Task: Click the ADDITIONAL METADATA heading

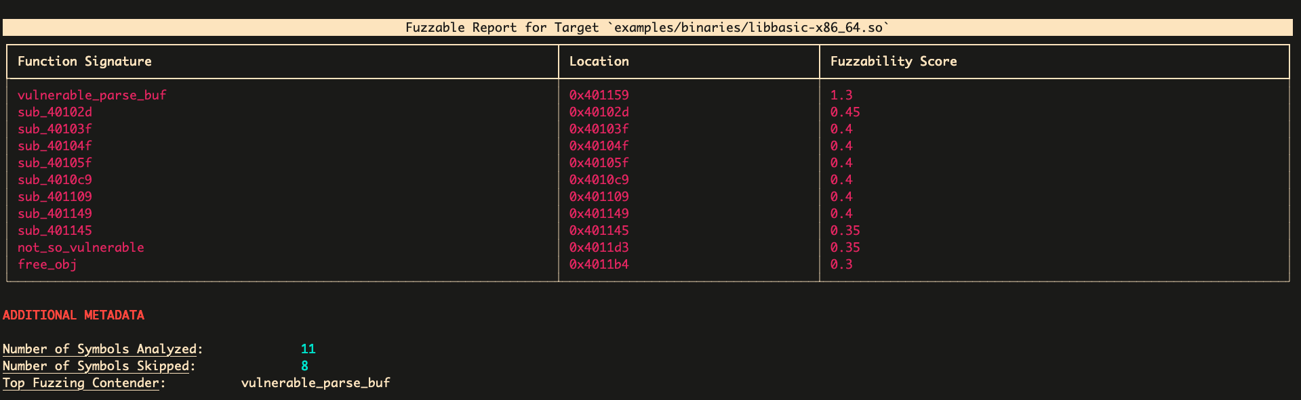Action: [73, 315]
